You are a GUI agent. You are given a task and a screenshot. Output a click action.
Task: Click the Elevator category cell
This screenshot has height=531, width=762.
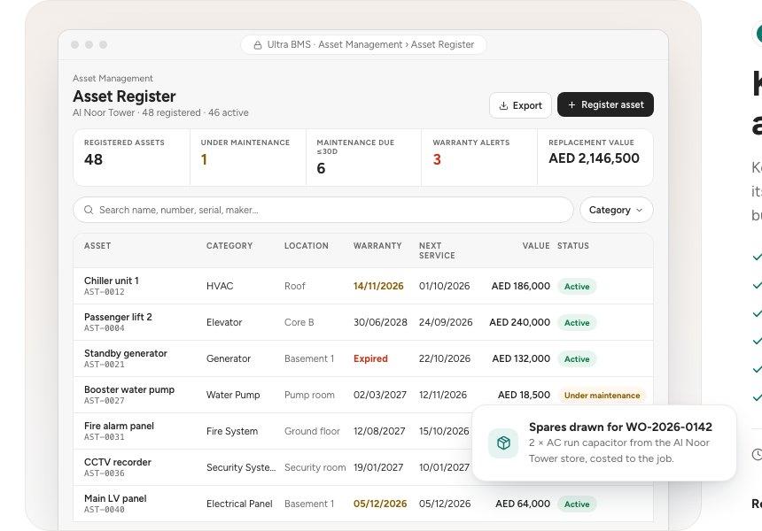click(224, 322)
